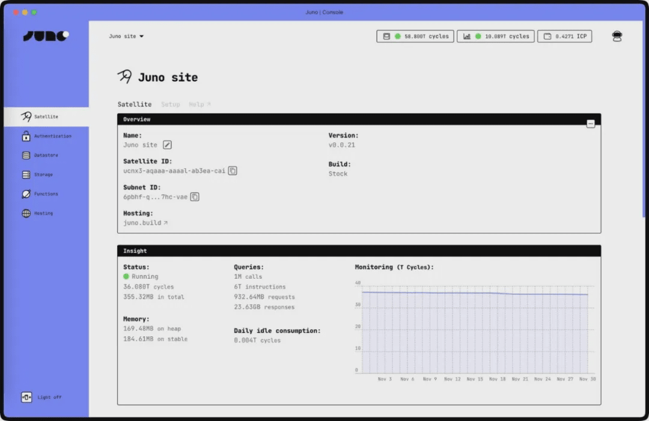The height and width of the screenshot is (421, 649).
Task: Switch to the Setup tab
Action: pos(171,104)
